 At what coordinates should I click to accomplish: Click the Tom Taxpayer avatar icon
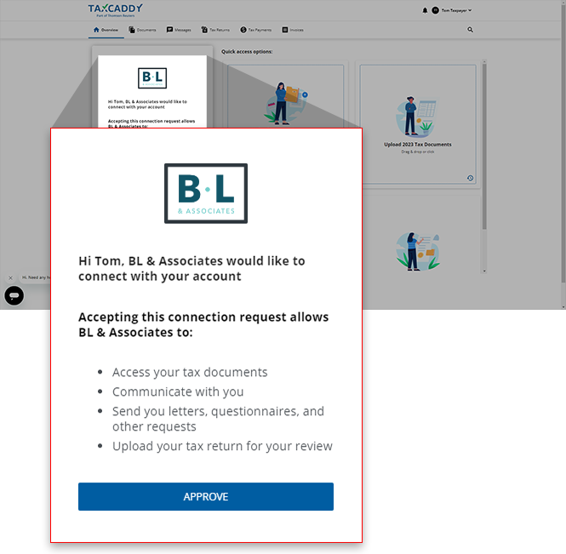435,10
